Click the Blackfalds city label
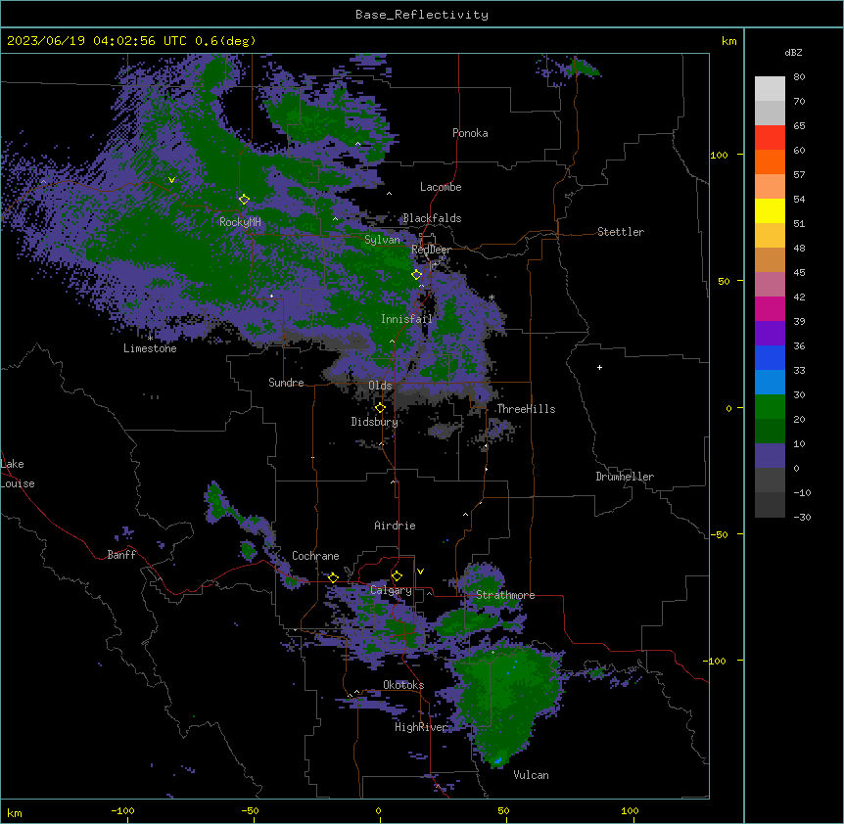The image size is (844, 824). tap(432, 218)
